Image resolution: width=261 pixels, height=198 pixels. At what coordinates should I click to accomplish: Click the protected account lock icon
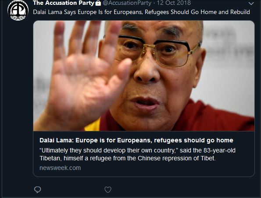[x=98, y=3]
